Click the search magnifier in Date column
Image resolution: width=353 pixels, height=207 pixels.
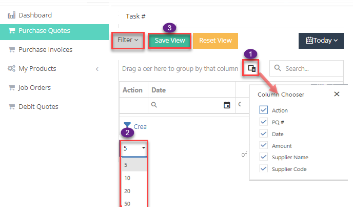pos(154,105)
